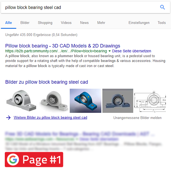This screenshot has width=171, height=171.
Task: Switch to the Shopping tab
Action: pyautogui.click(x=45, y=23)
